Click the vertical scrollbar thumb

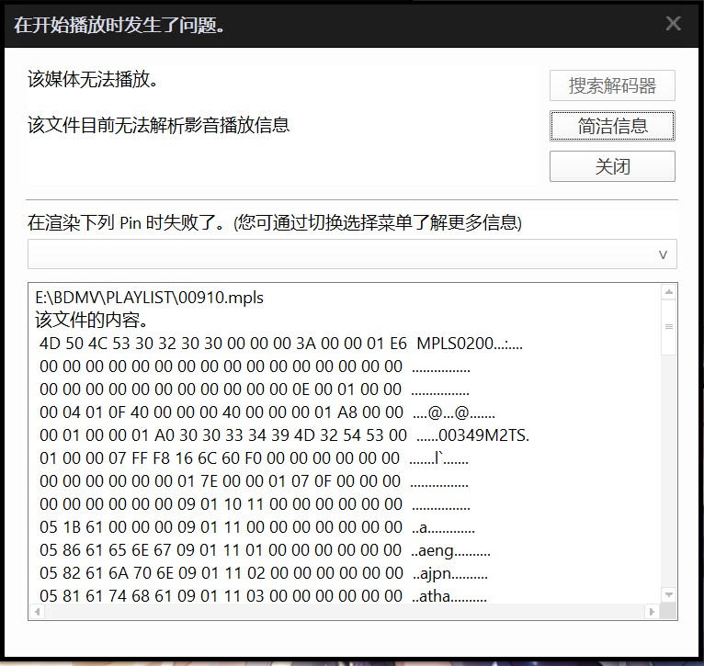click(669, 327)
